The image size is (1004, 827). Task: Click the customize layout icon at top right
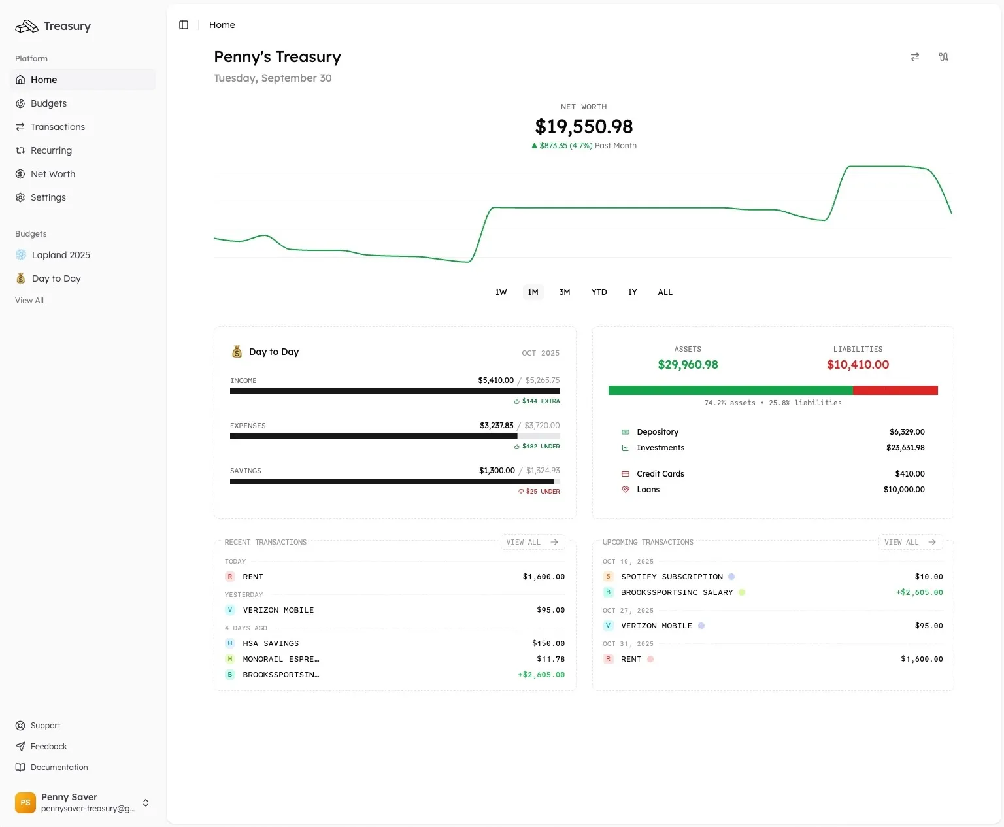coord(943,57)
